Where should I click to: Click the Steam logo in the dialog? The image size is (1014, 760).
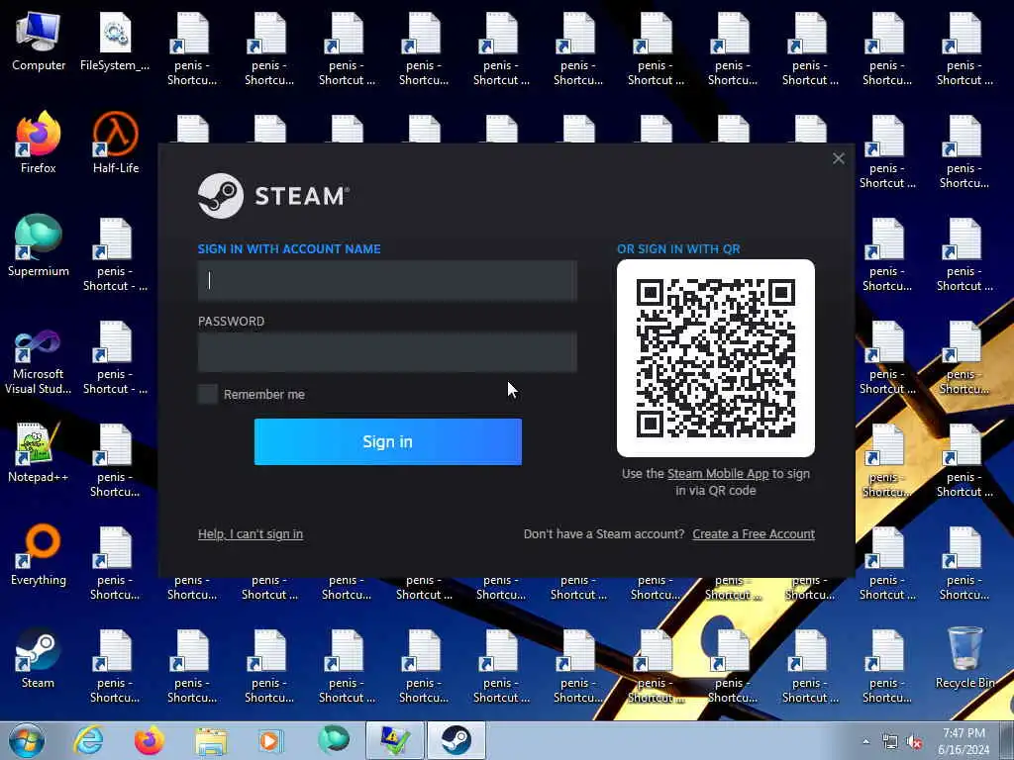click(273, 196)
